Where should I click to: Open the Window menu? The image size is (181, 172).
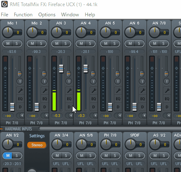(70, 15)
